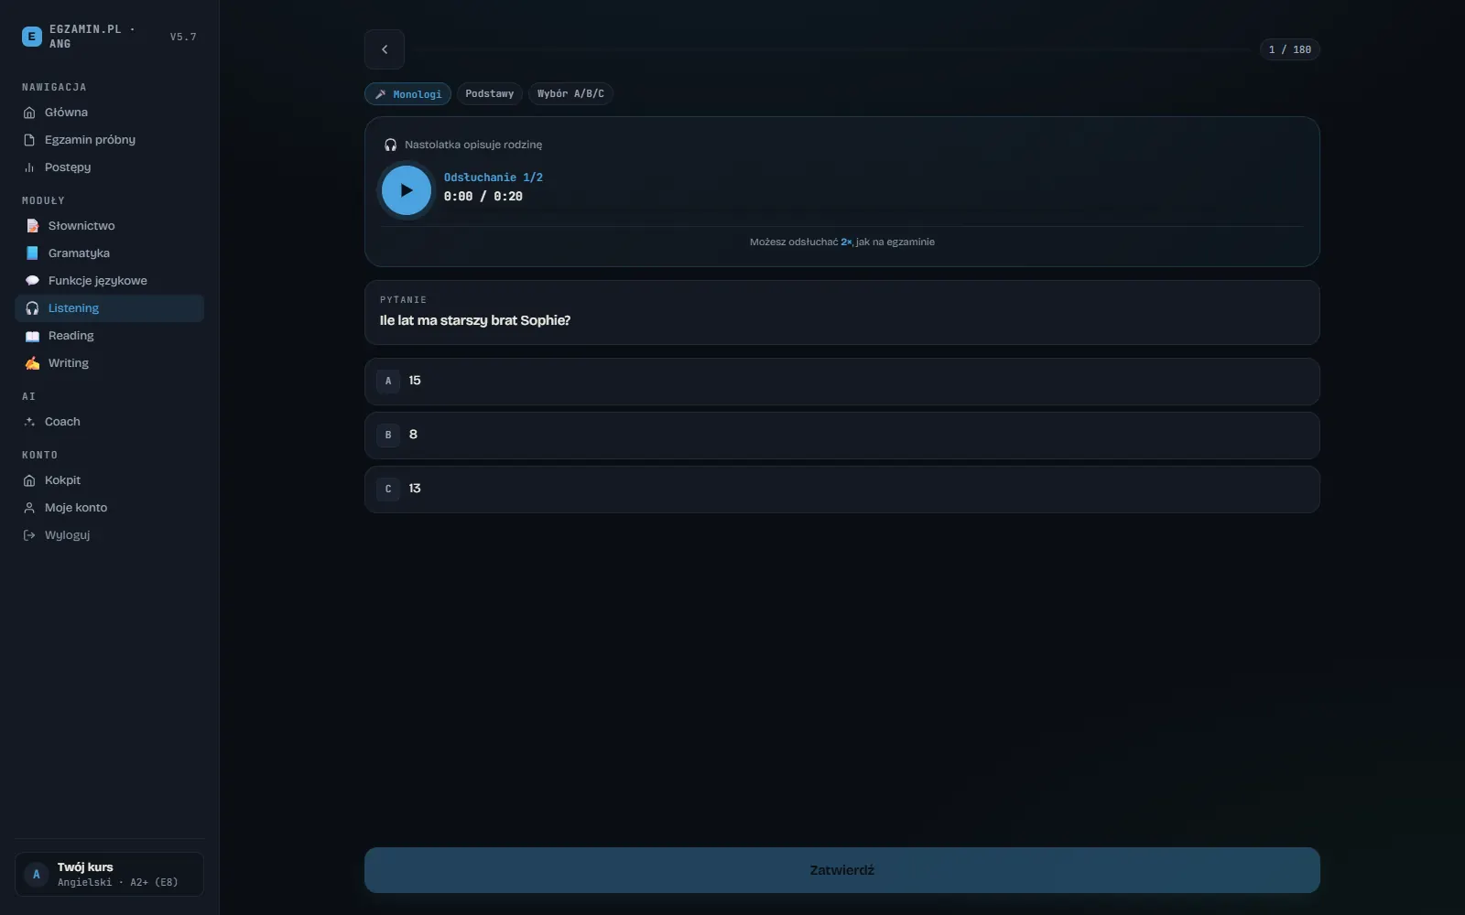
Task: Go to Egzamin próbny page
Action: point(110,140)
